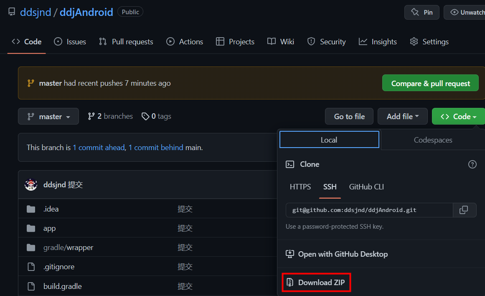This screenshot has width=485, height=296.
Task: Click commit message 提交 in app row
Action: click(x=185, y=229)
